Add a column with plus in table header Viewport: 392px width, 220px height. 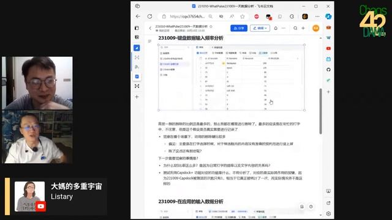pos(298,59)
